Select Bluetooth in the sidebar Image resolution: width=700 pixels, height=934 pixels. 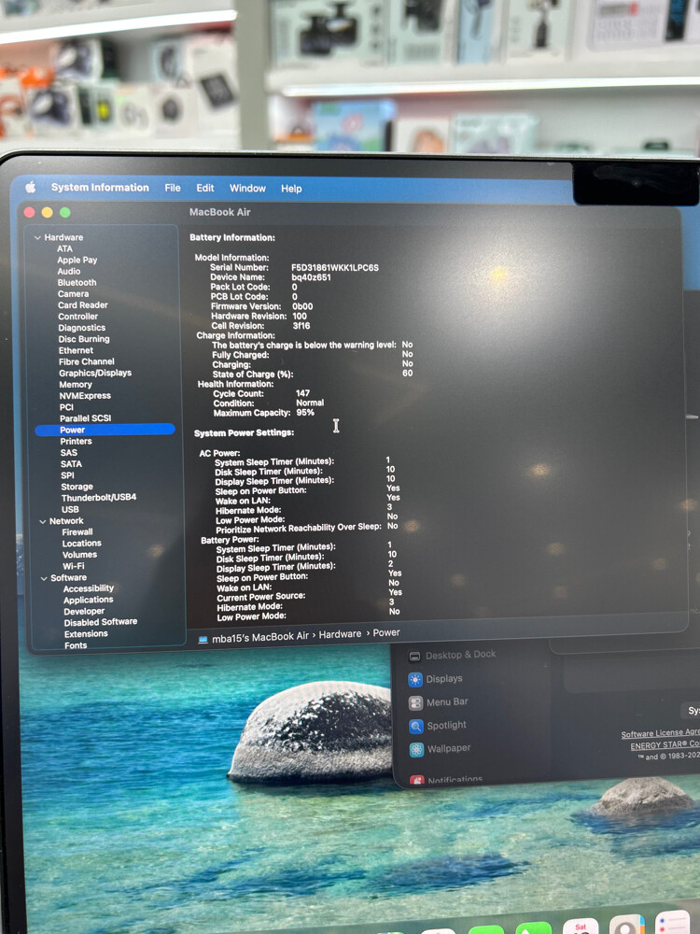click(77, 282)
